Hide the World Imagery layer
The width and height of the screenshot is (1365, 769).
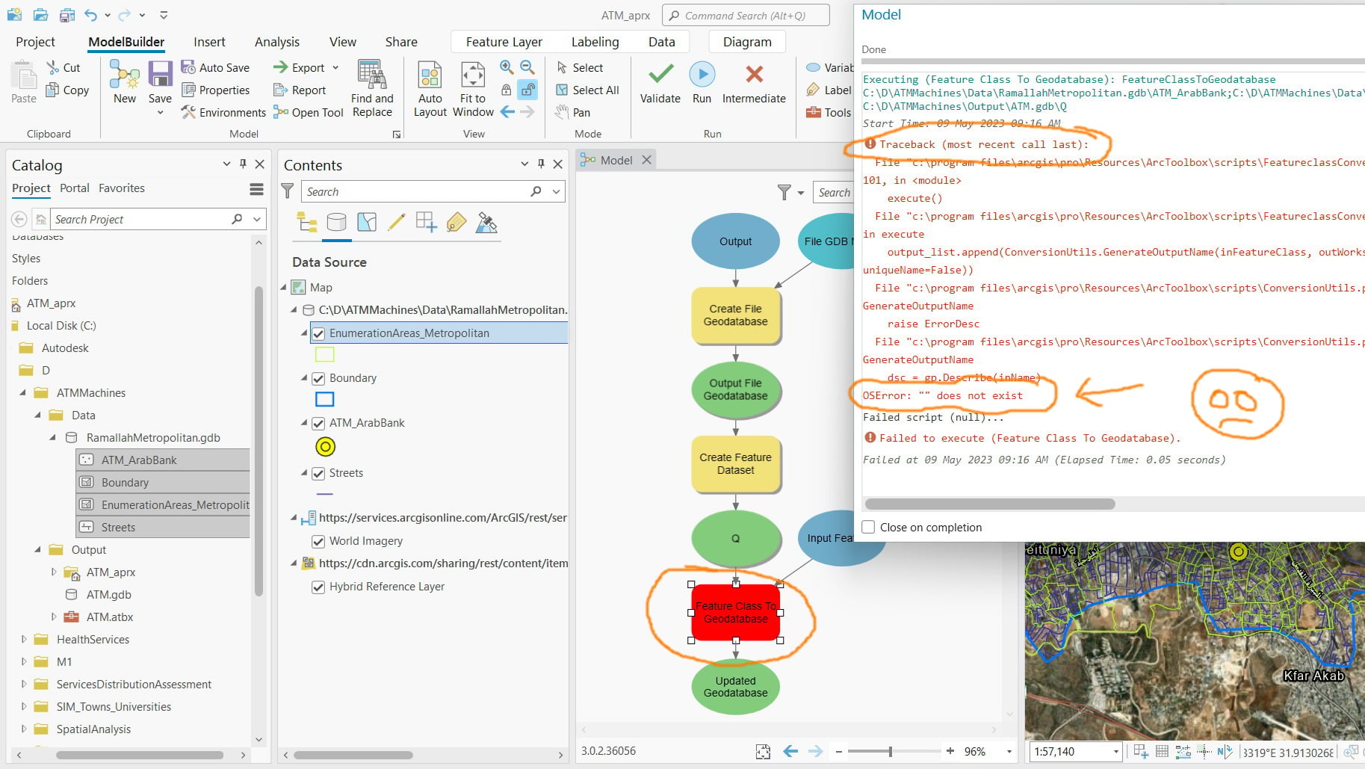point(318,541)
